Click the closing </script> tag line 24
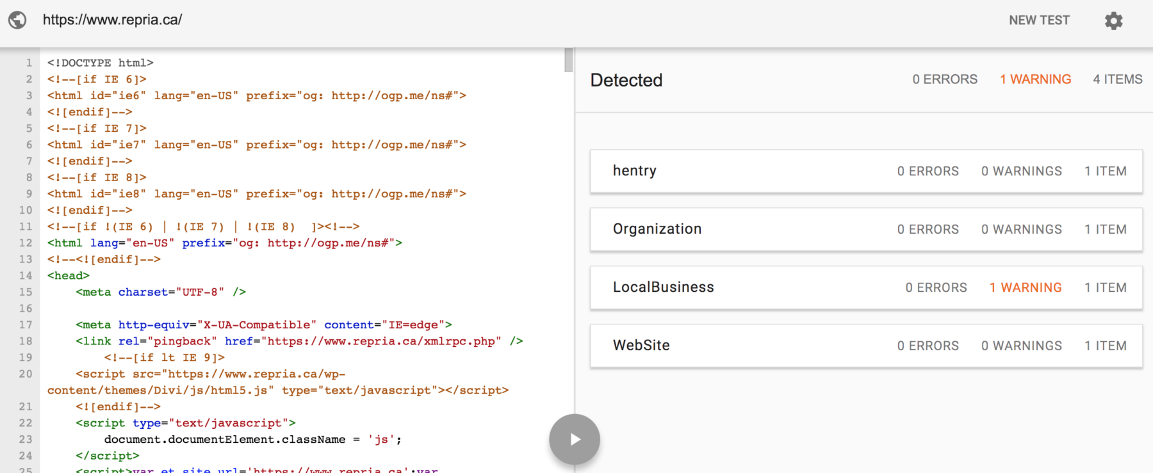This screenshot has height=473, width=1153. click(108, 456)
